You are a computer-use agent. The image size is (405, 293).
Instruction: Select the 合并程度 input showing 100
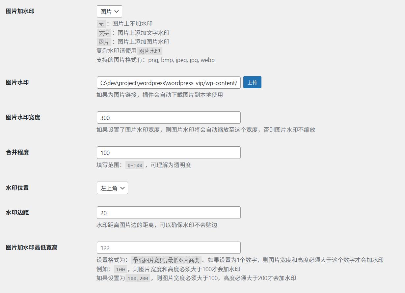pyautogui.click(x=169, y=153)
